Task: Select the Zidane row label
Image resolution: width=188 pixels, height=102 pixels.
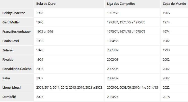Action: [8, 50]
